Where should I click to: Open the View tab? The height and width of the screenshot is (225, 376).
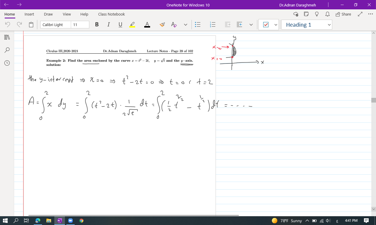(67, 14)
